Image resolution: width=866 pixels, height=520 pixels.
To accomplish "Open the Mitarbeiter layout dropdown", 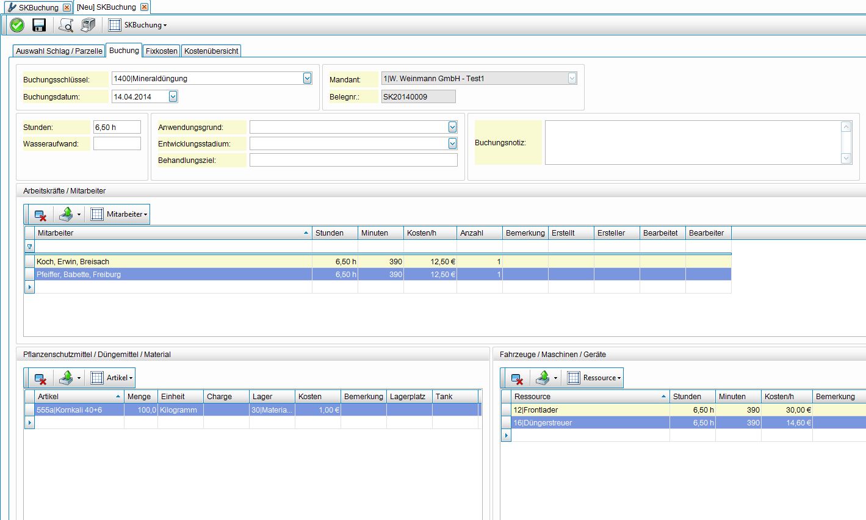I will [145, 215].
